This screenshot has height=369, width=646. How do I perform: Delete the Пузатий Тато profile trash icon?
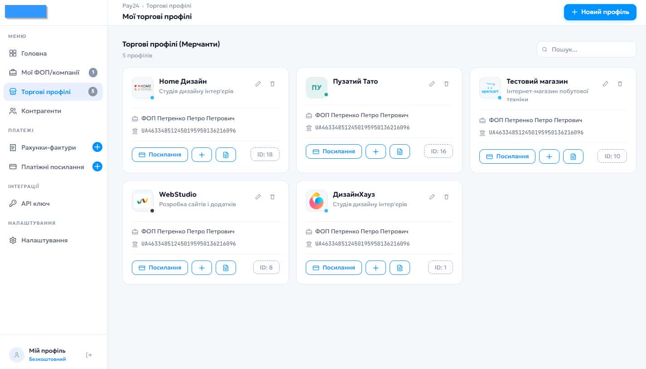(446, 84)
